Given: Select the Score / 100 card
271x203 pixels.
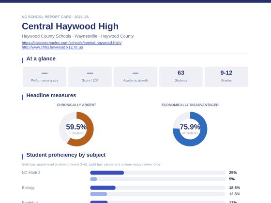Looking at the screenshot, I should coord(90,77).
